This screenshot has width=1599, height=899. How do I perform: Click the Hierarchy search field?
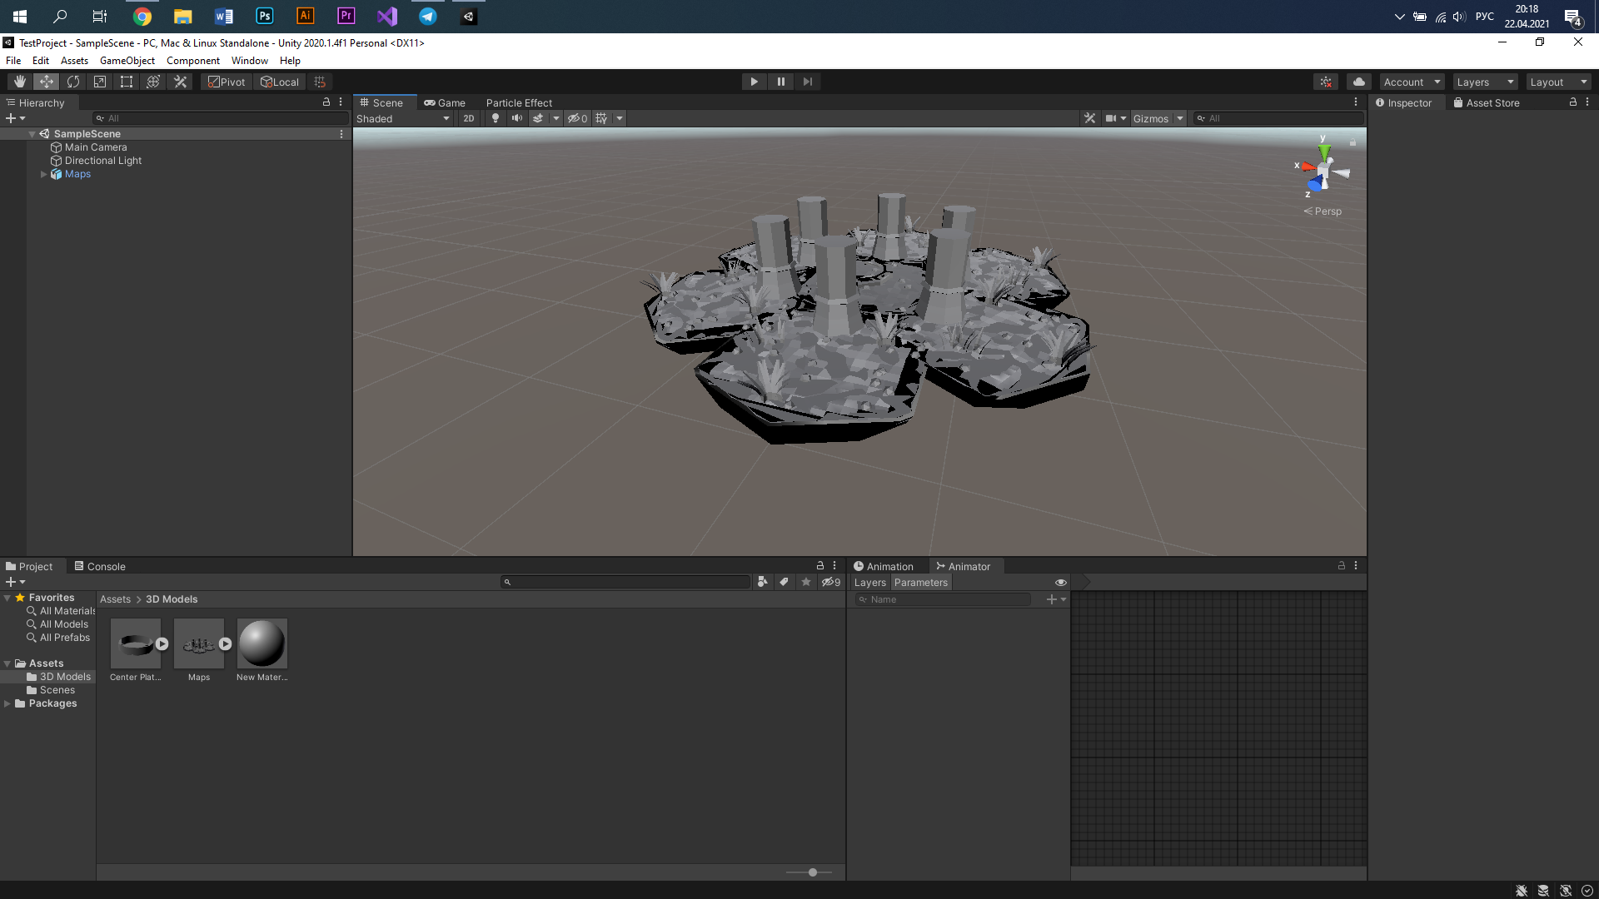221,118
